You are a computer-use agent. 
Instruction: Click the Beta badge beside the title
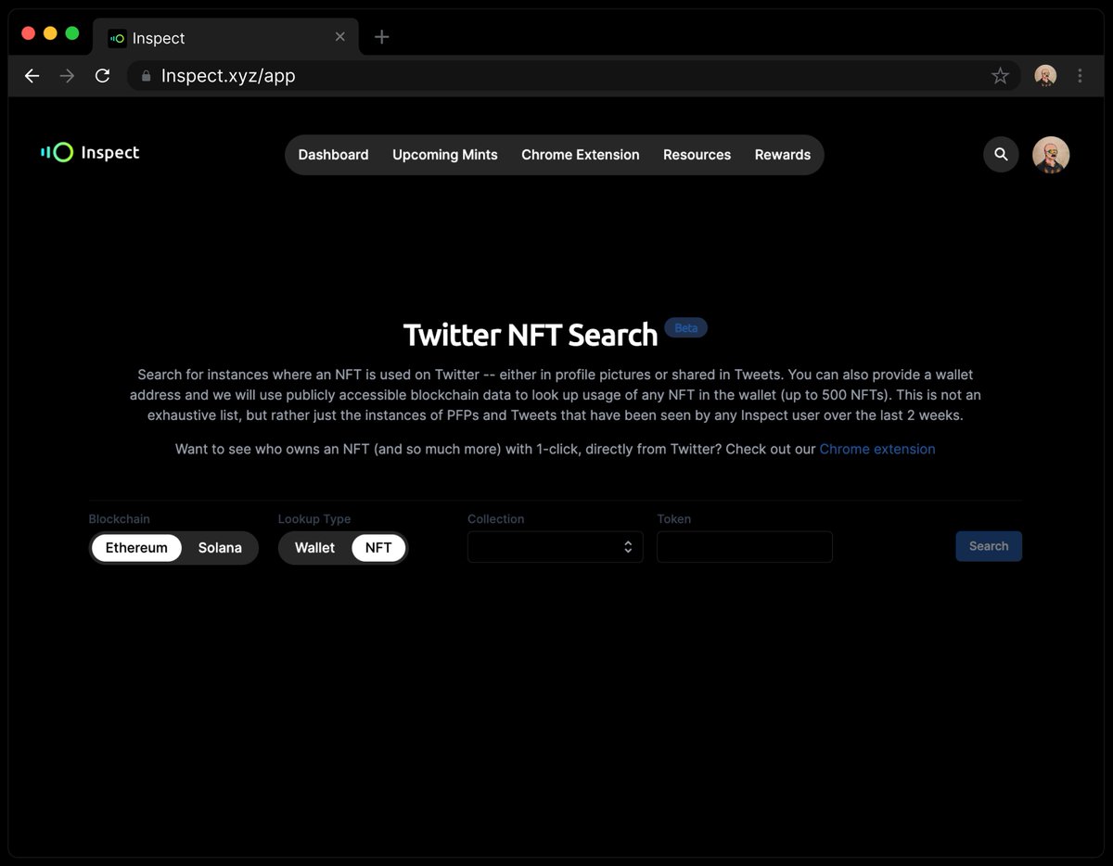click(x=686, y=328)
